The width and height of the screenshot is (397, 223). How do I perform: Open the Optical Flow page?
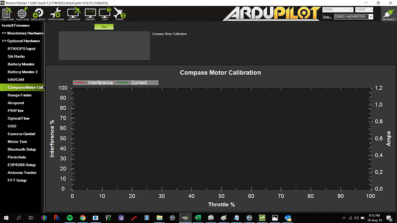click(18, 118)
